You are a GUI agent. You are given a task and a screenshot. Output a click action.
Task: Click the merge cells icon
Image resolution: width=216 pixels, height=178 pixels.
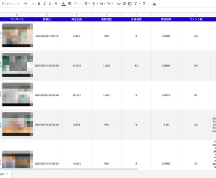pyautogui.click(x=76, y=4)
